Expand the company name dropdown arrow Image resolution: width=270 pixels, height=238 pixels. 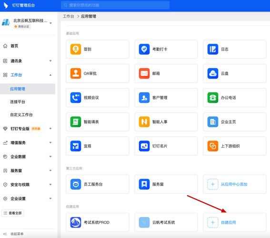click(x=50, y=23)
